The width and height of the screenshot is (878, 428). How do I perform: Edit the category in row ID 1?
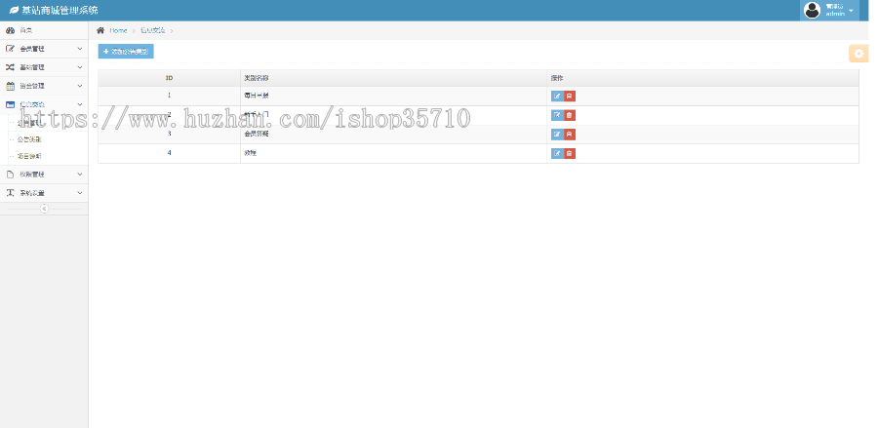click(557, 97)
